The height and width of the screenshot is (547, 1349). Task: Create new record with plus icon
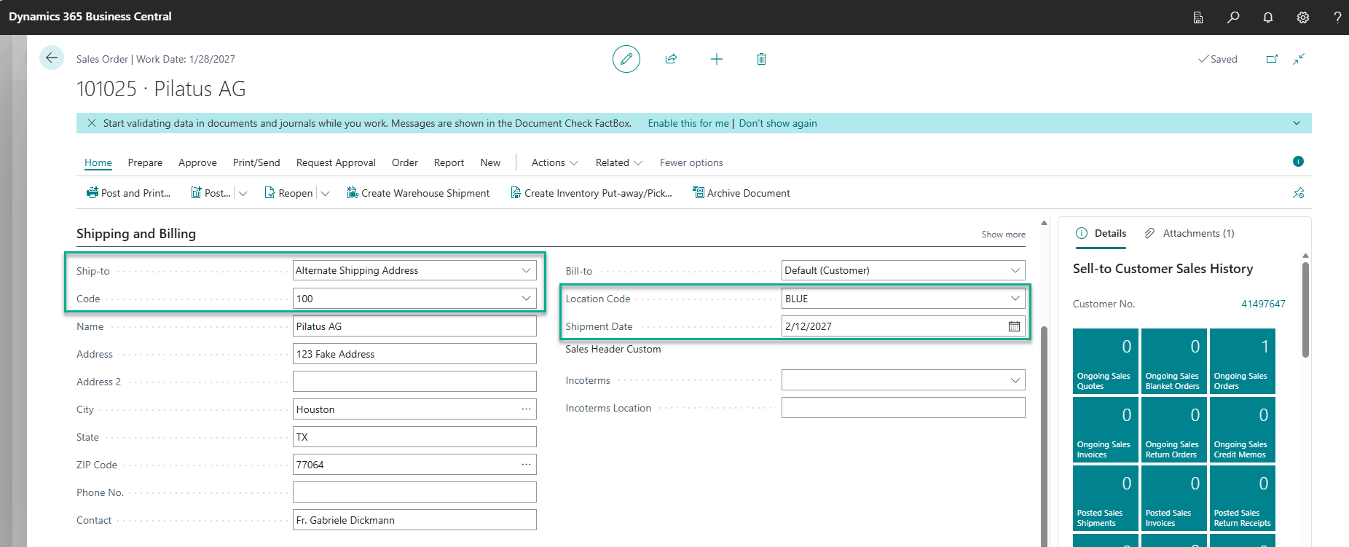tap(717, 59)
